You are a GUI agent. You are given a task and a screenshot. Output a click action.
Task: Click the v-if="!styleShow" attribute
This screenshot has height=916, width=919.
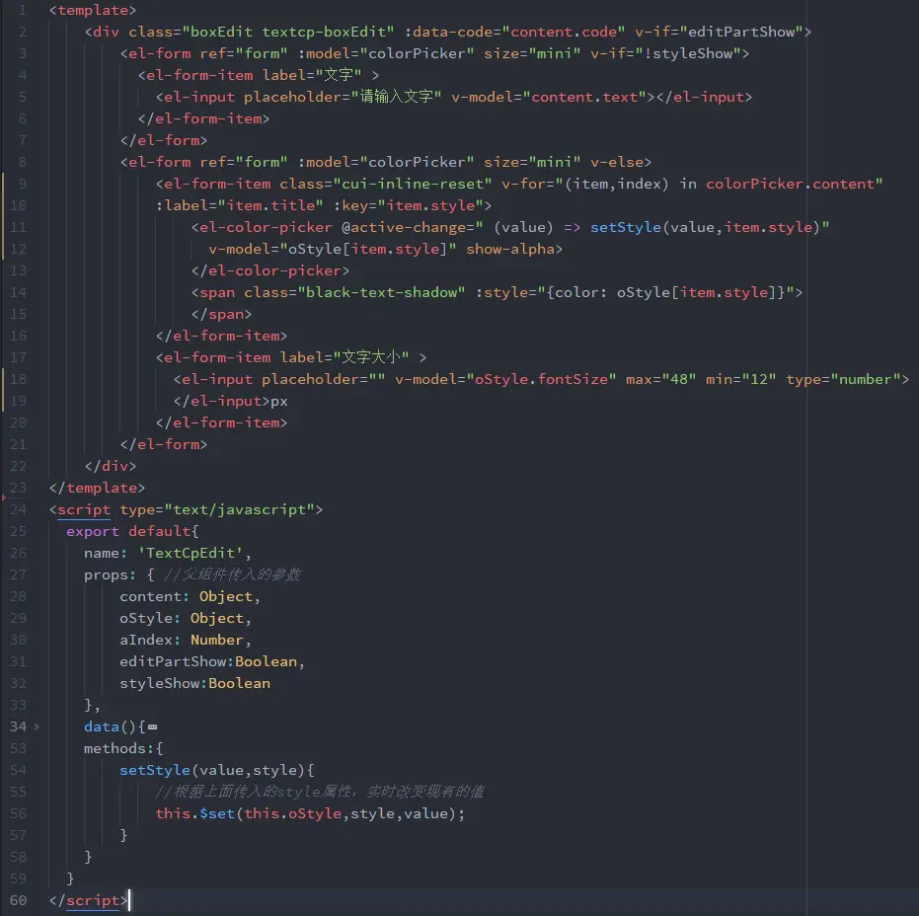[665, 53]
